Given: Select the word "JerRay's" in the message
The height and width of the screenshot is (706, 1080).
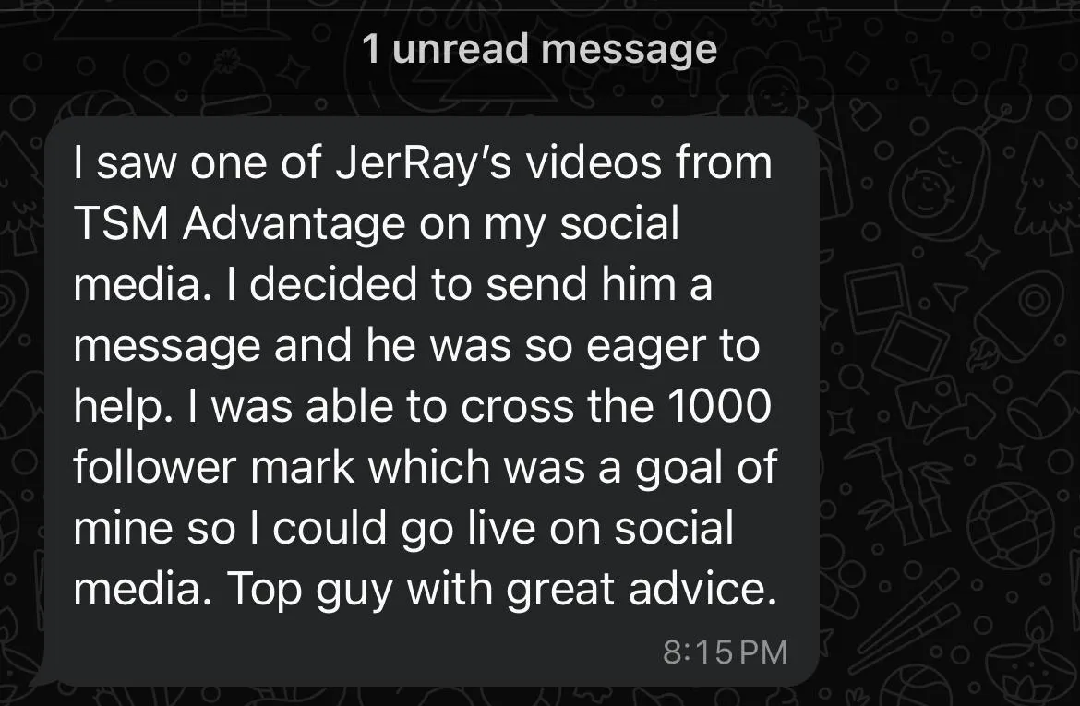Looking at the screenshot, I should [424, 162].
